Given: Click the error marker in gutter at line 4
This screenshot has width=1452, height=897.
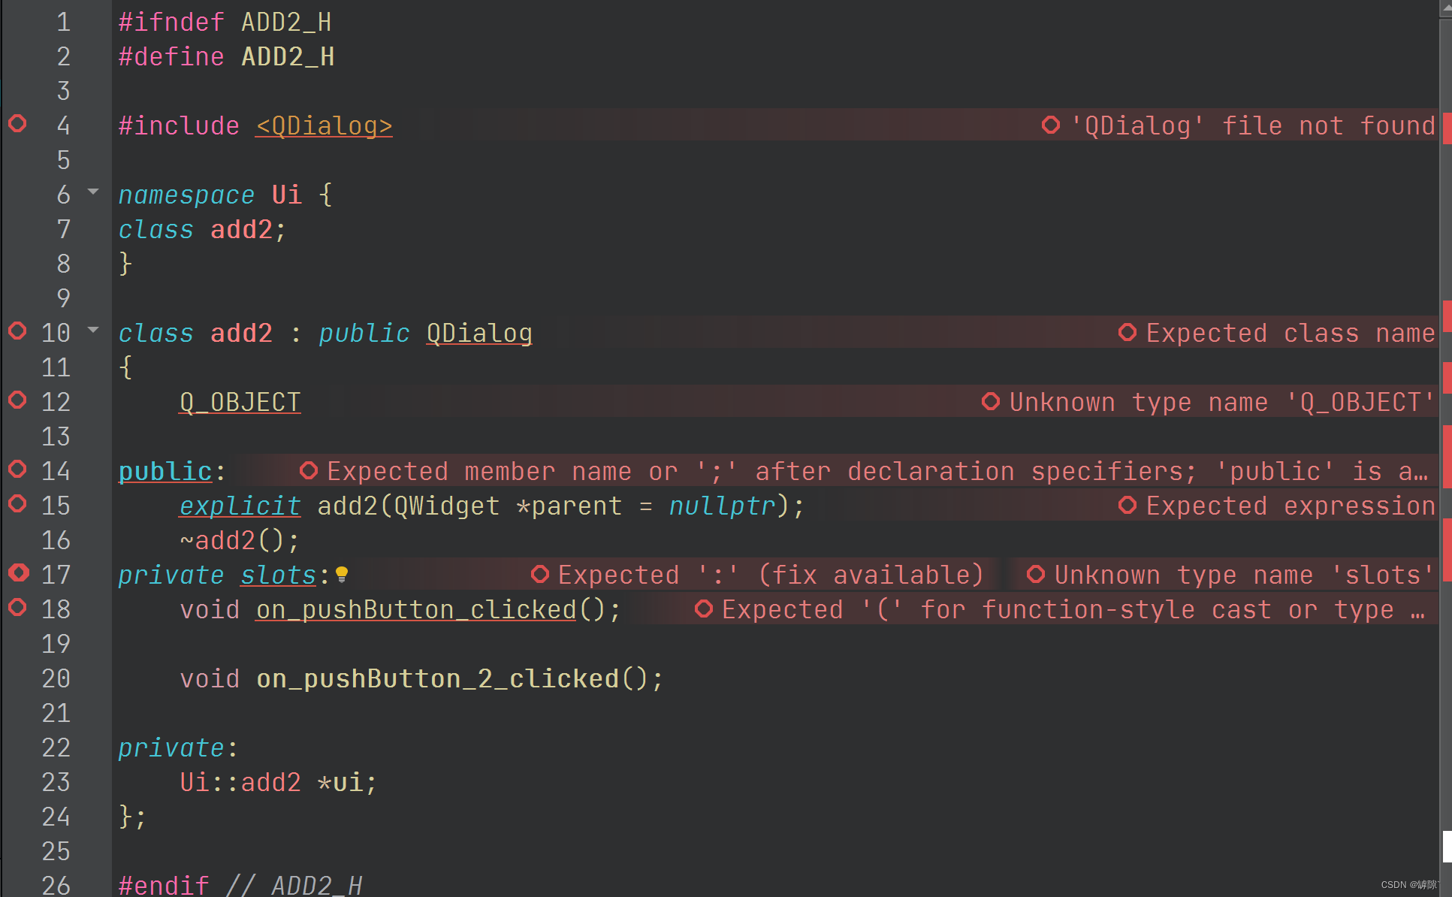Looking at the screenshot, I should (x=17, y=123).
